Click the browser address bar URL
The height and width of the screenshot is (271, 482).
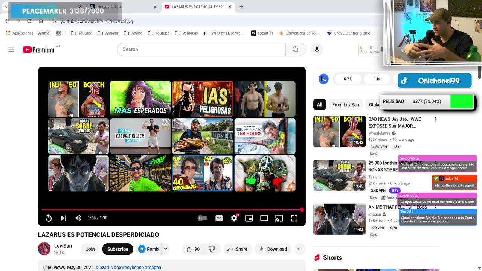click(97, 21)
